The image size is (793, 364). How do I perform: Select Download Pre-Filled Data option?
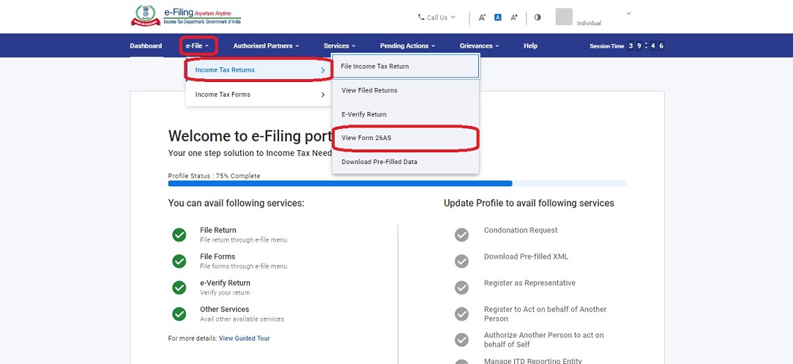pyautogui.click(x=379, y=162)
